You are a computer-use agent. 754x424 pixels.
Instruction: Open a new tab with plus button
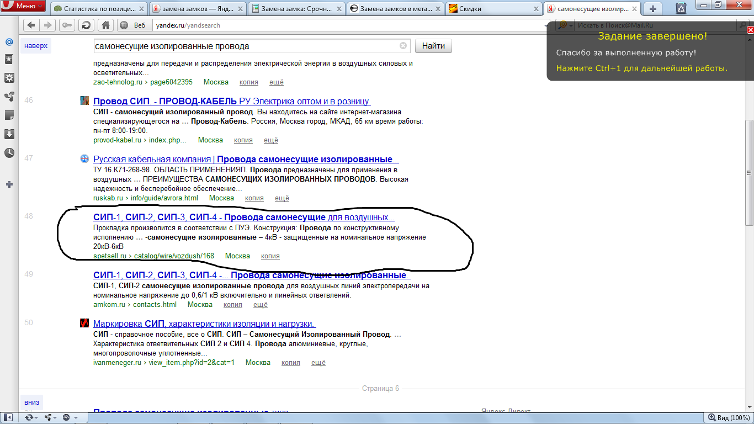(x=654, y=8)
